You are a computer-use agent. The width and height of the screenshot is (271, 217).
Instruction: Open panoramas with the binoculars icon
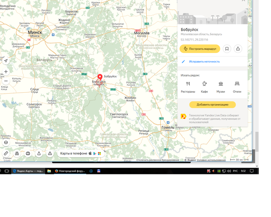coord(17,153)
